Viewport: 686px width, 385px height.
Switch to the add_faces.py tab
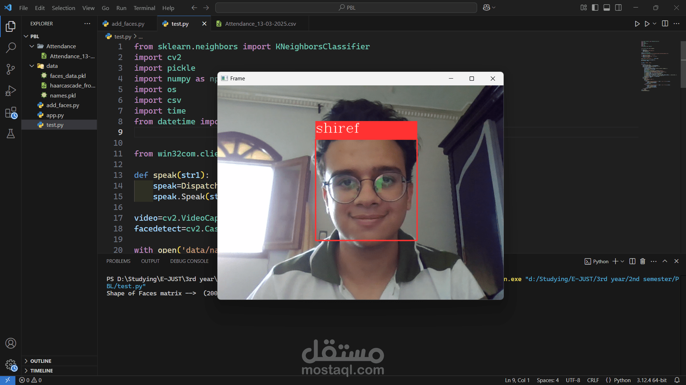point(128,24)
